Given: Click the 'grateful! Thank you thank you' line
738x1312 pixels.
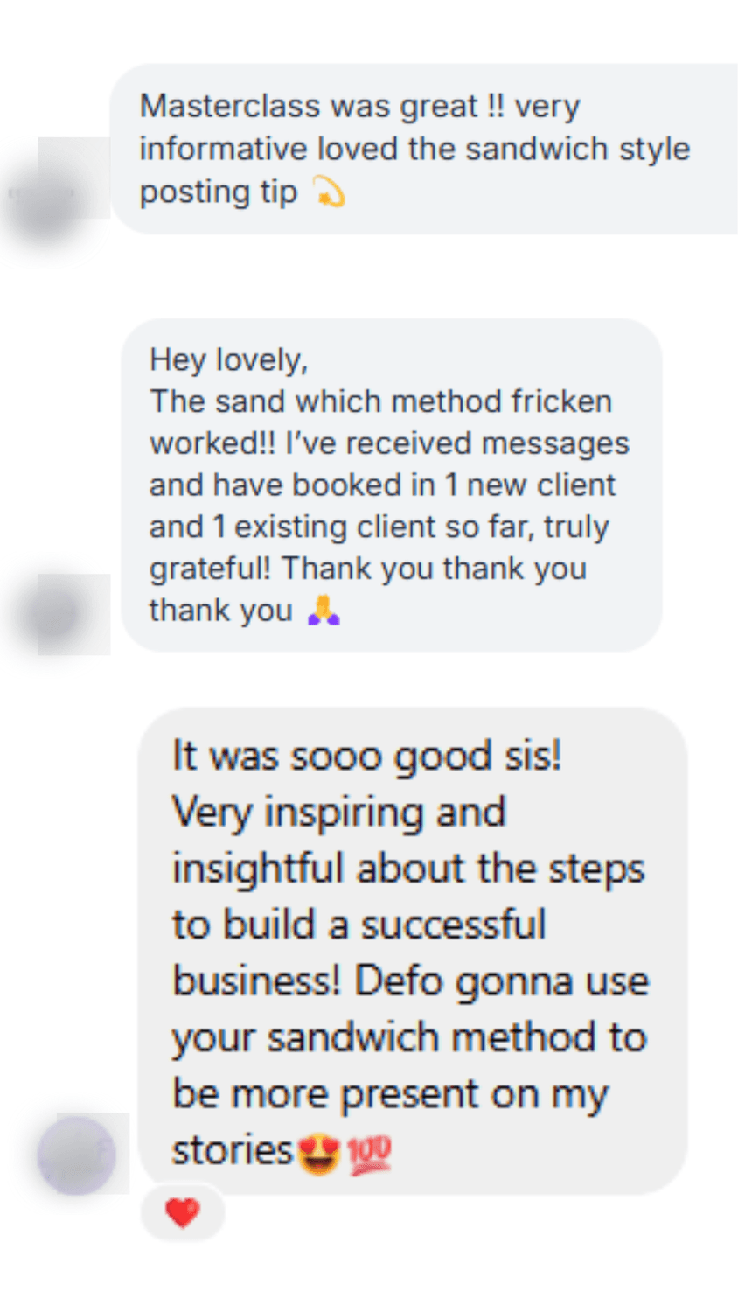Looking at the screenshot, I should pos(367,569).
